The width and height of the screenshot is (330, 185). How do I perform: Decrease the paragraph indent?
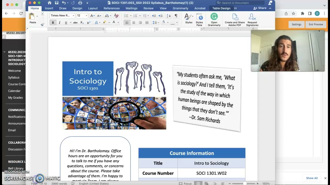pos(154,16)
